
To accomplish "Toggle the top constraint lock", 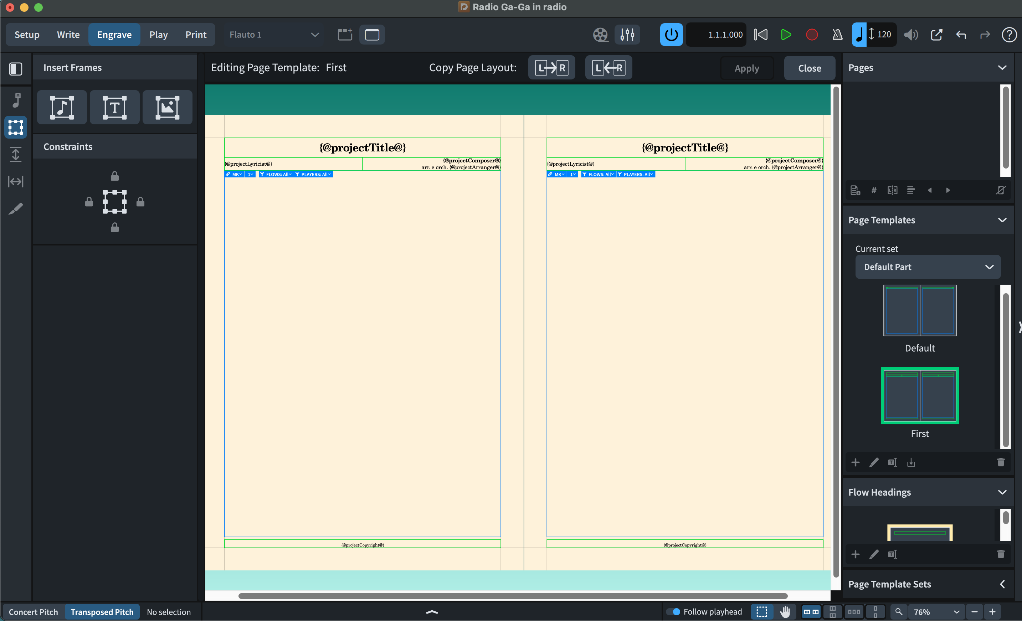I will click(x=114, y=176).
